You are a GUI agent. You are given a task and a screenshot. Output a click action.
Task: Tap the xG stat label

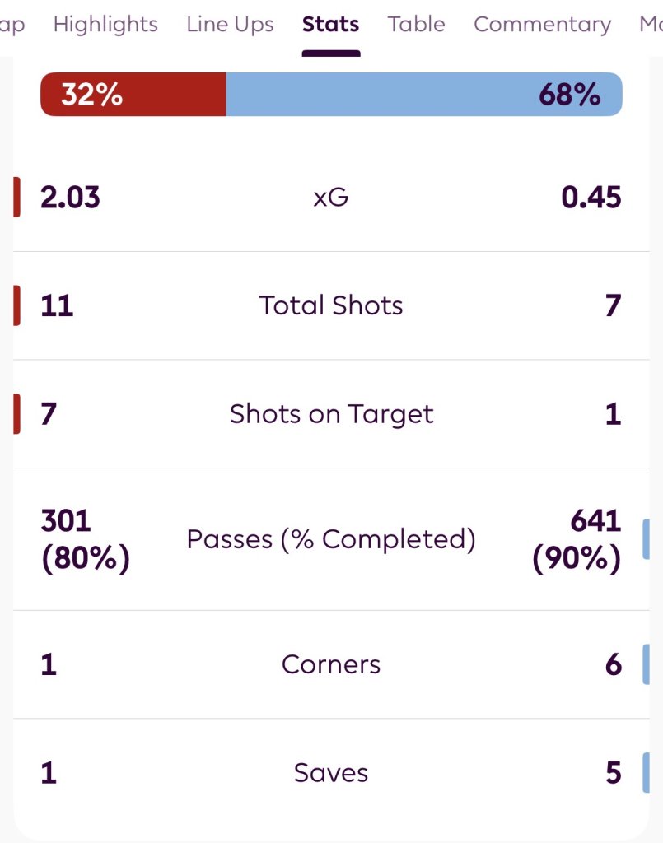coord(331,198)
